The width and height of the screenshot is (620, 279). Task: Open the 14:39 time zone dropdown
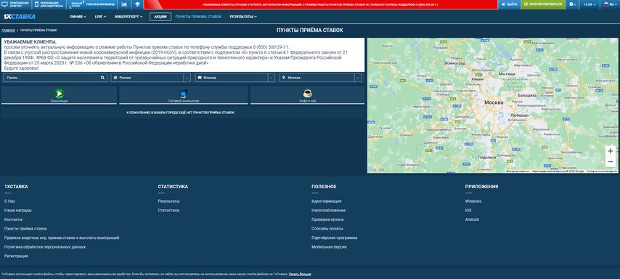[590, 4]
